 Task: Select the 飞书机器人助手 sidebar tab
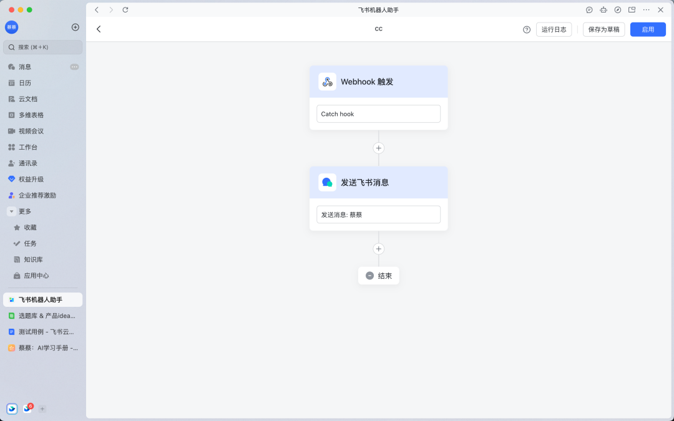42,299
